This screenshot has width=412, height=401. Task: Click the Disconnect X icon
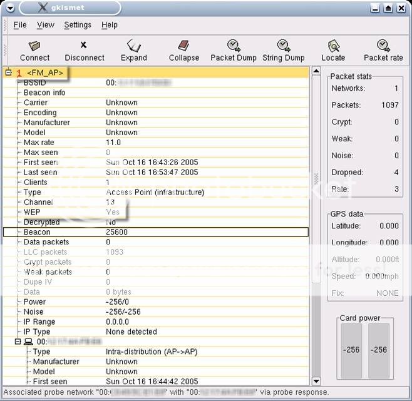click(x=83, y=45)
